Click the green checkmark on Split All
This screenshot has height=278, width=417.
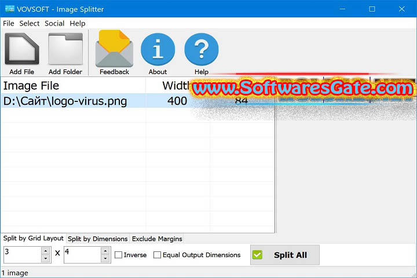click(x=257, y=255)
